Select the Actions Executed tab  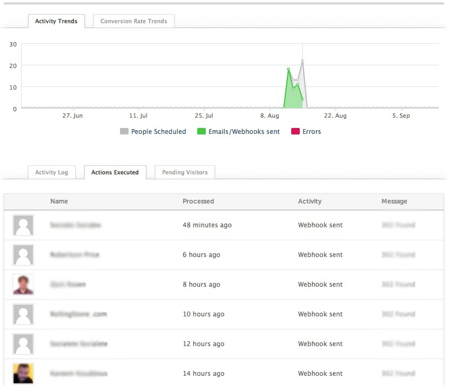(x=115, y=173)
